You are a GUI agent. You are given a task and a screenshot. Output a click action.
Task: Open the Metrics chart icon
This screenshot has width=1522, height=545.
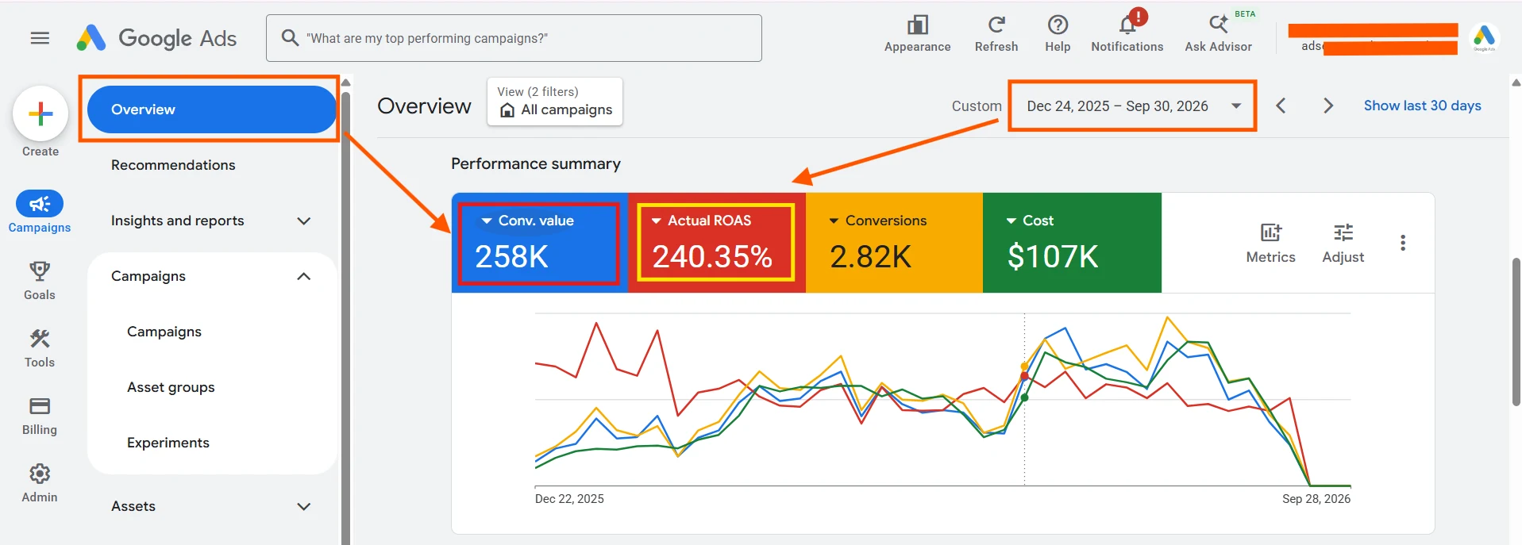tap(1270, 232)
